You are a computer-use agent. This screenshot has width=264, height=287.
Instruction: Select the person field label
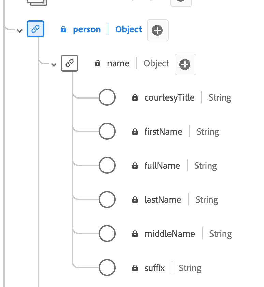87,30
